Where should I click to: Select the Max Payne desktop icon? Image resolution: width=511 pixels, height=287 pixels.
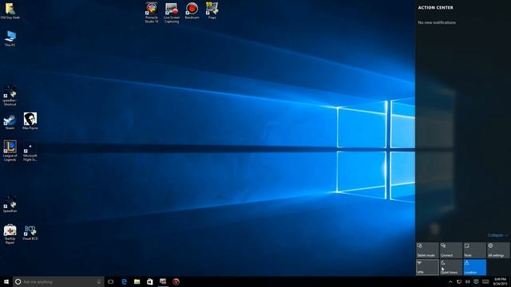pos(30,121)
